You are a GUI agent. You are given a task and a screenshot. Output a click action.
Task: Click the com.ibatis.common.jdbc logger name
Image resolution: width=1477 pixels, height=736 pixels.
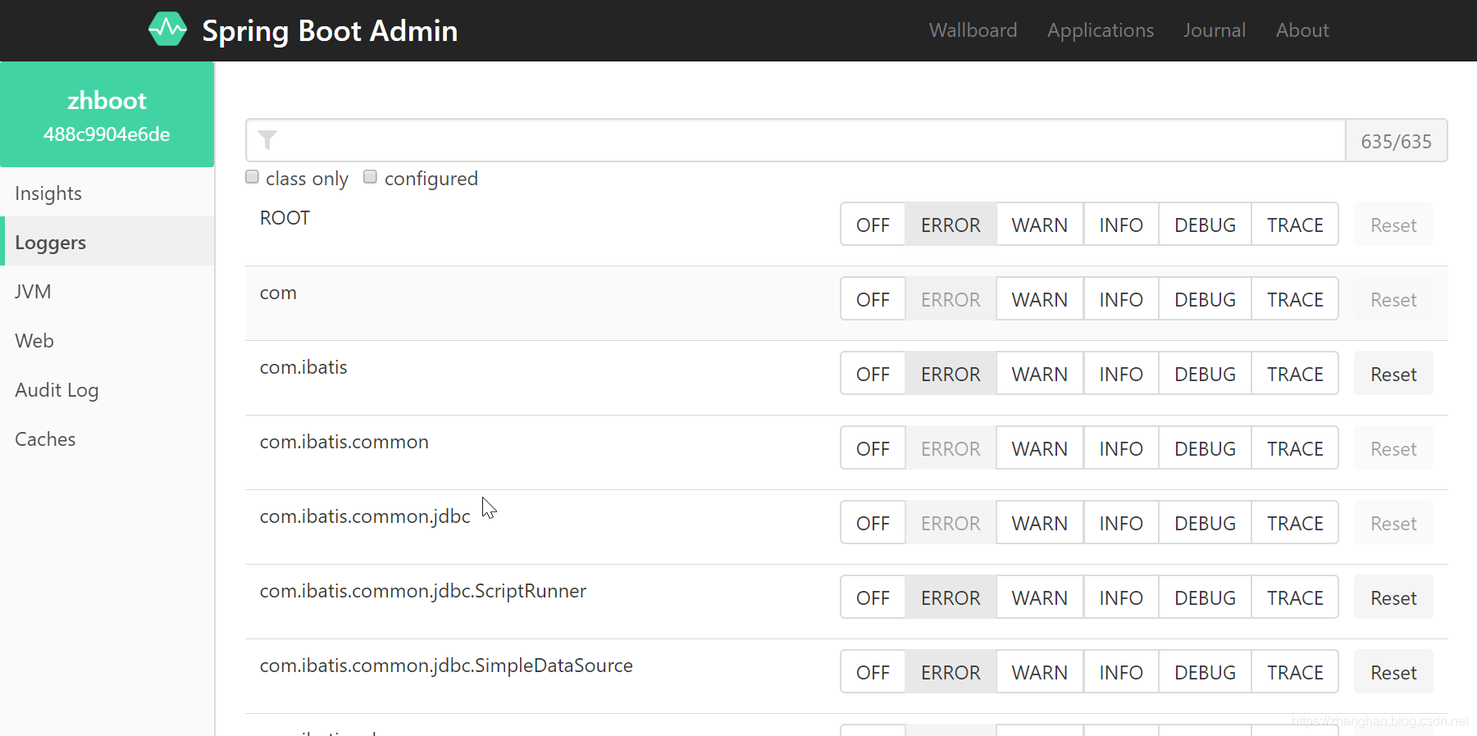click(365, 516)
